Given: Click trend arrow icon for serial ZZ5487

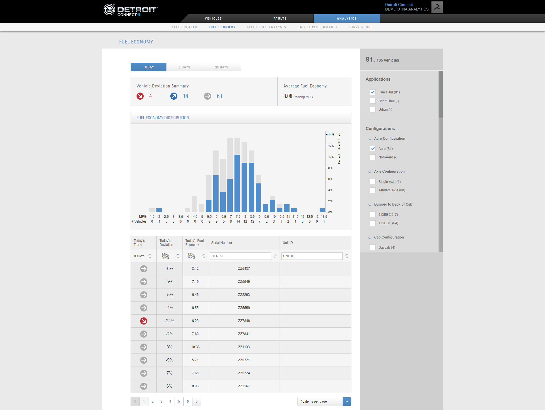Looking at the screenshot, I should (144, 269).
